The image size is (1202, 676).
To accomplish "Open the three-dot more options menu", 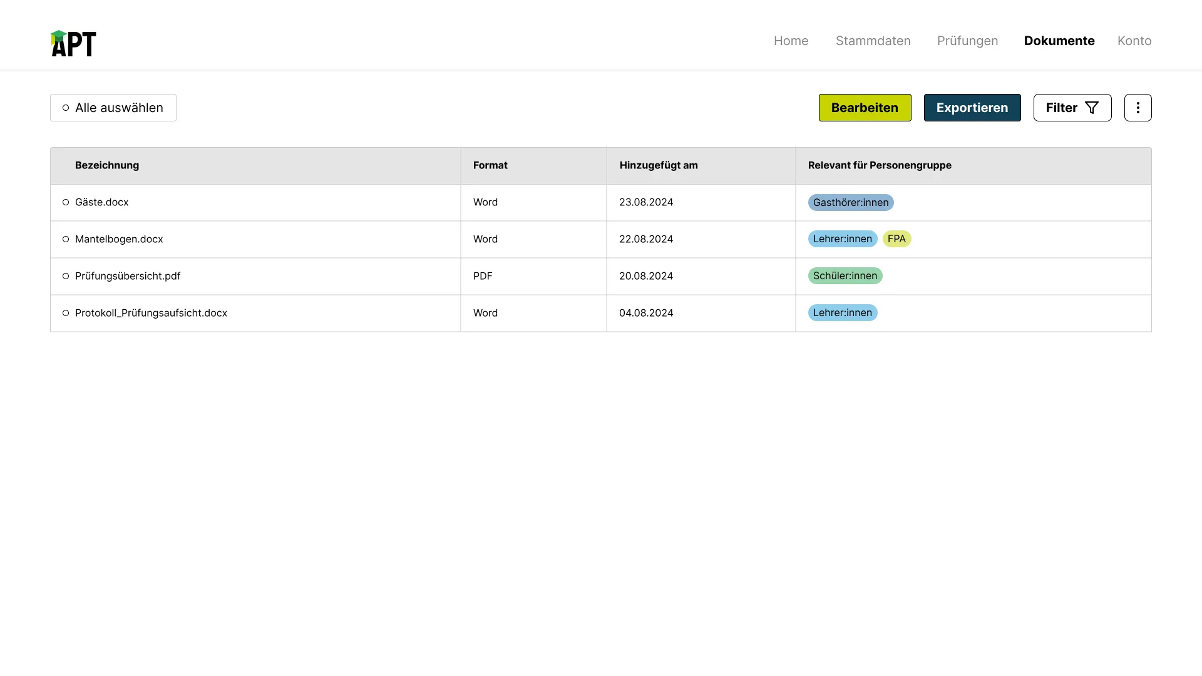I will pos(1138,108).
